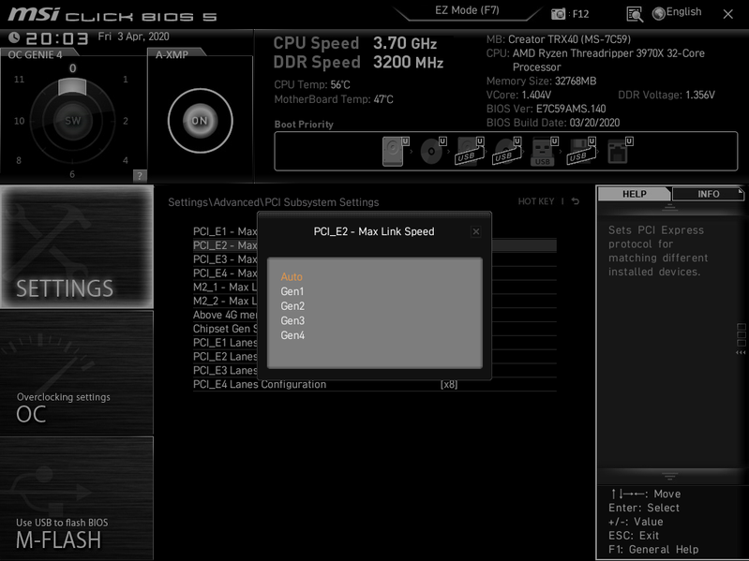749x561 pixels.
Task: Select the USB hard disk boot icon
Action: 470,151
